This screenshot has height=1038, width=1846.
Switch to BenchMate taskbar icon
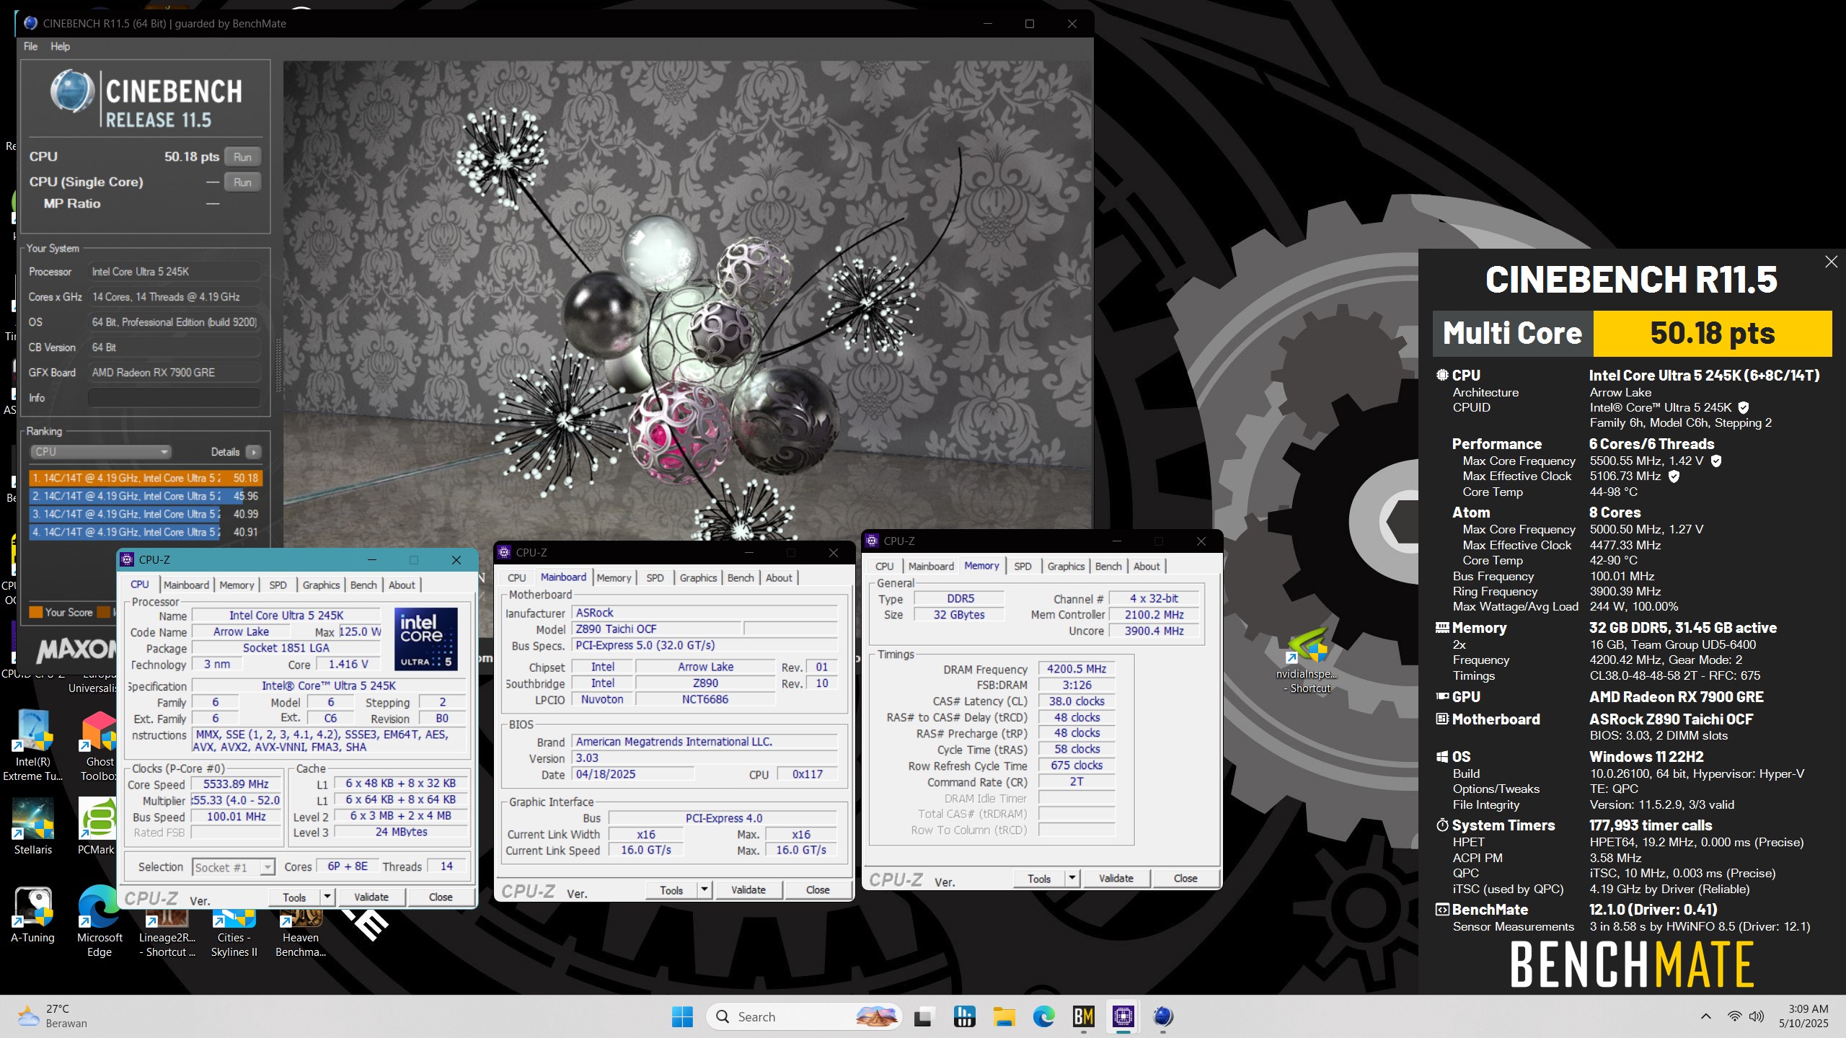coord(1083,1017)
